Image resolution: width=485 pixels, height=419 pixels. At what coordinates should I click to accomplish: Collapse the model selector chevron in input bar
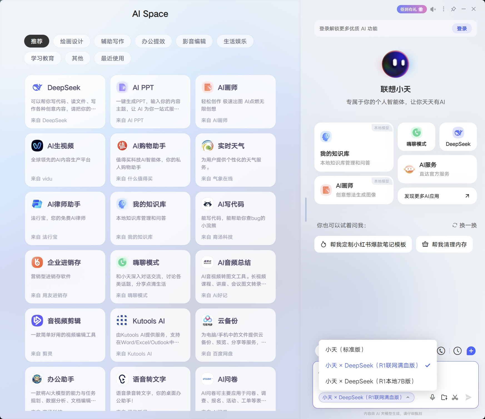point(408,397)
